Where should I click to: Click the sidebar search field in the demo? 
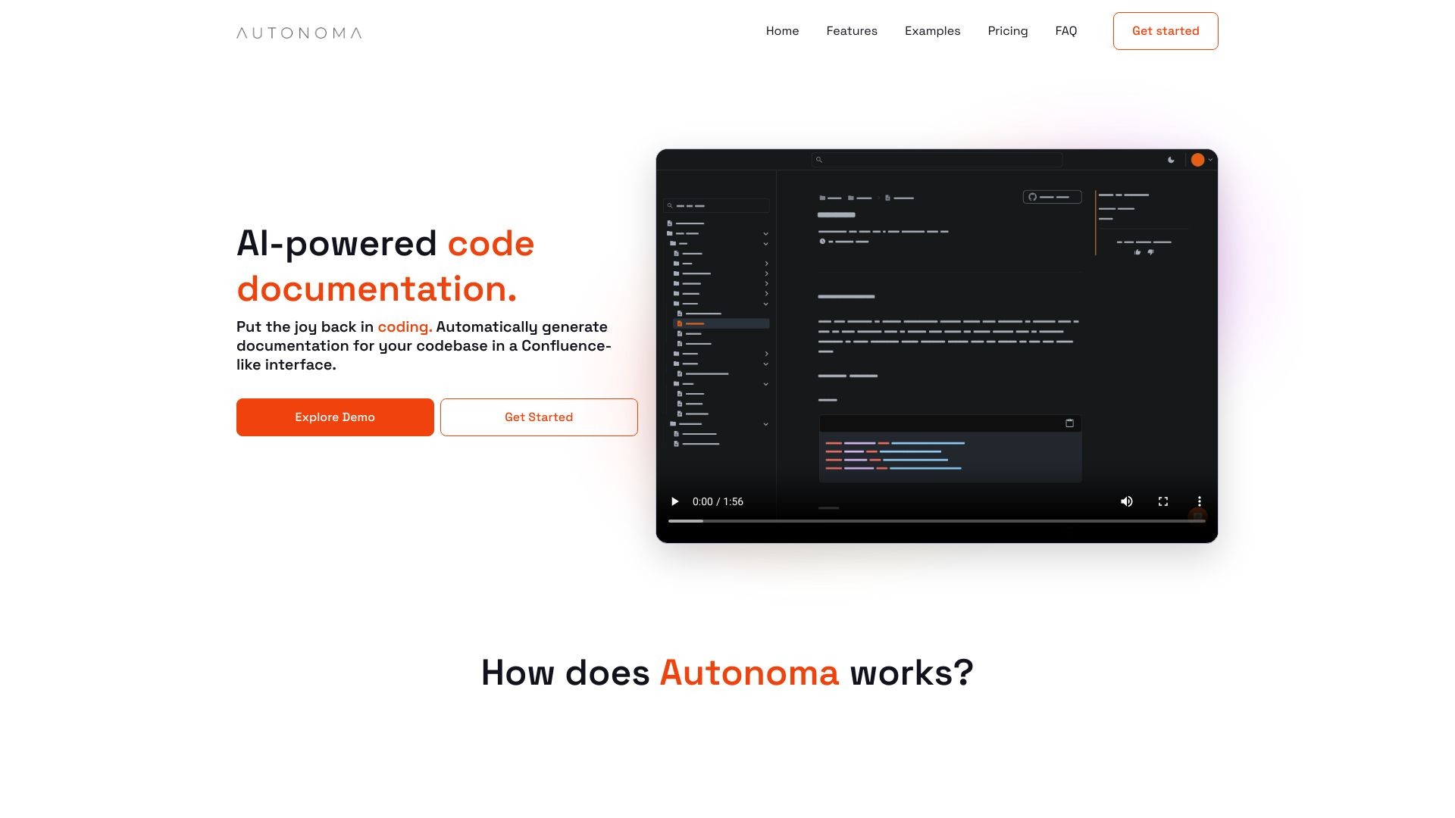715,206
